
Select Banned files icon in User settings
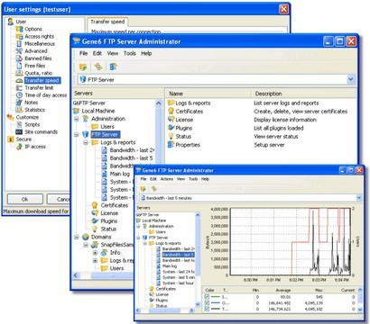point(19,58)
